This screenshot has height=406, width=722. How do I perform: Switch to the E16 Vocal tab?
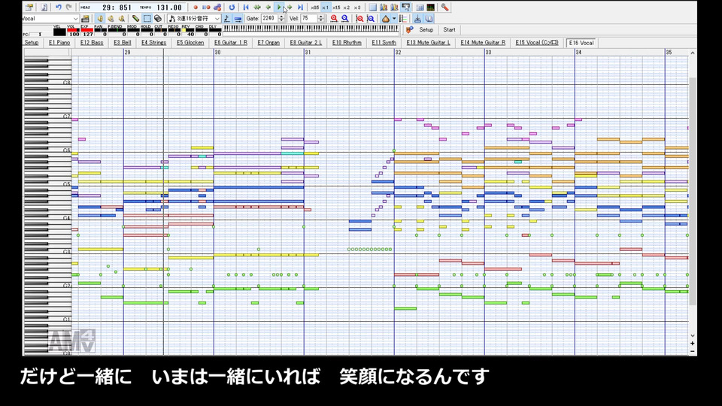coord(581,43)
